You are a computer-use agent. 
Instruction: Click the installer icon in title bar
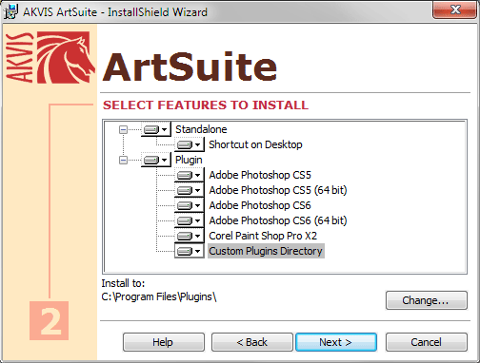coord(10,12)
